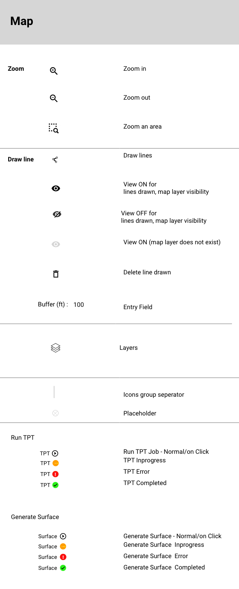This screenshot has height=589, width=239.
Task: Open the Layers stack icon
Action: (x=55, y=348)
